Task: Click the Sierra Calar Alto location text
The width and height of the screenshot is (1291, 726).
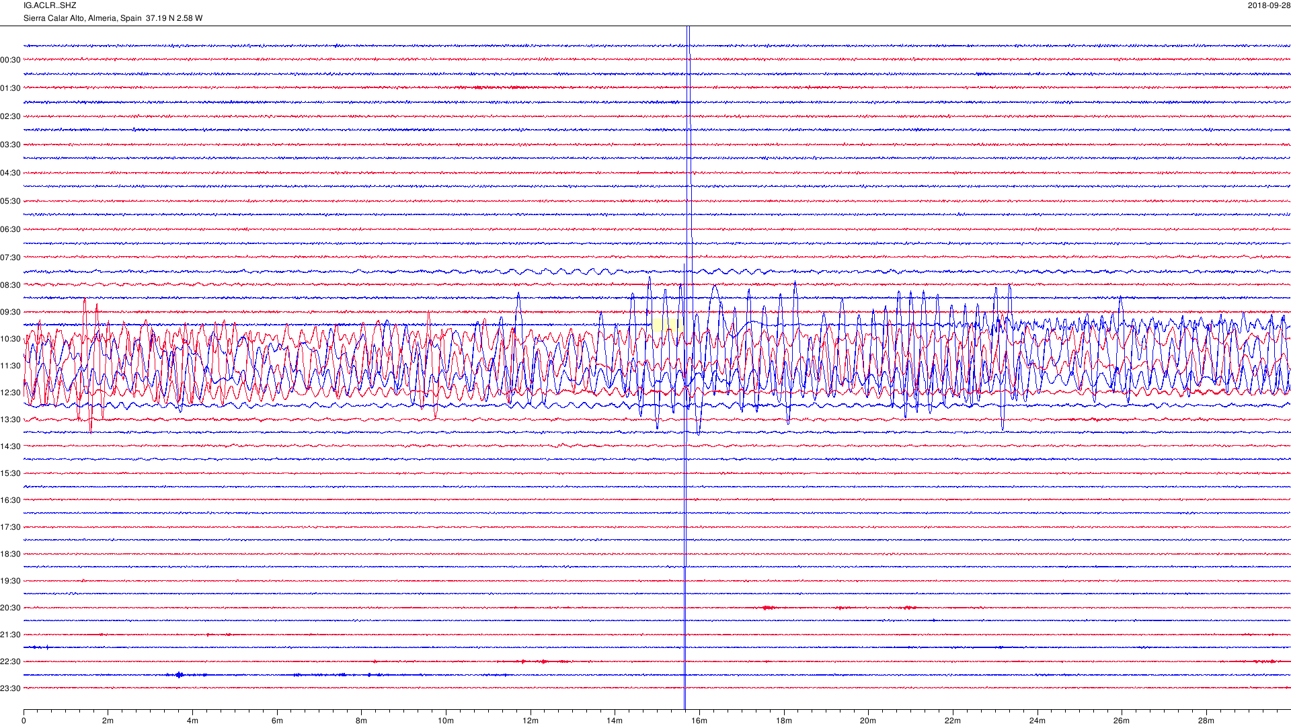Action: coord(112,18)
